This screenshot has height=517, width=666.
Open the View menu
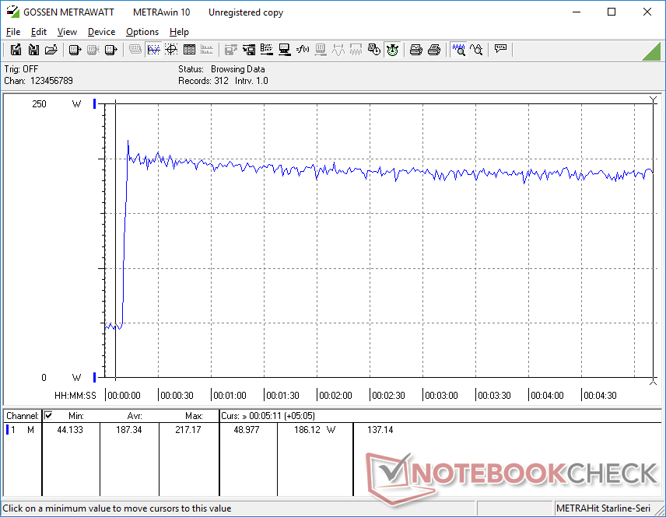(67, 32)
